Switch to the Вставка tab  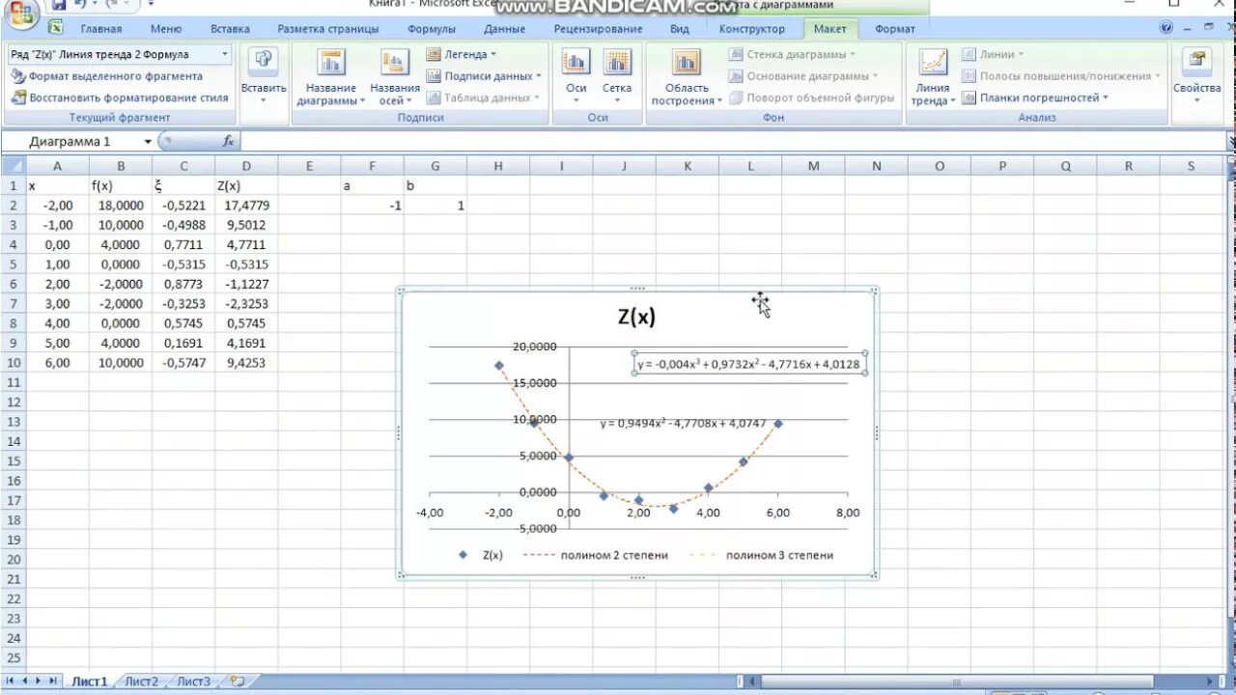point(230,29)
